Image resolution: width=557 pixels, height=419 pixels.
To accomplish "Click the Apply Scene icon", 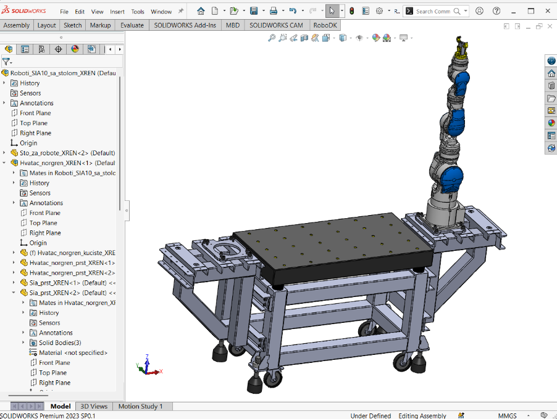I will [387, 38].
